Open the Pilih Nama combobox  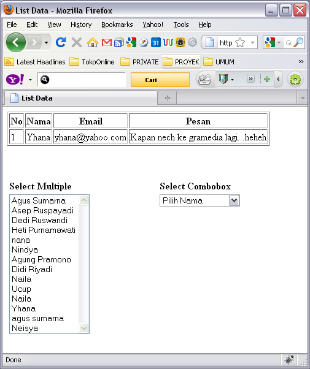coord(200,200)
